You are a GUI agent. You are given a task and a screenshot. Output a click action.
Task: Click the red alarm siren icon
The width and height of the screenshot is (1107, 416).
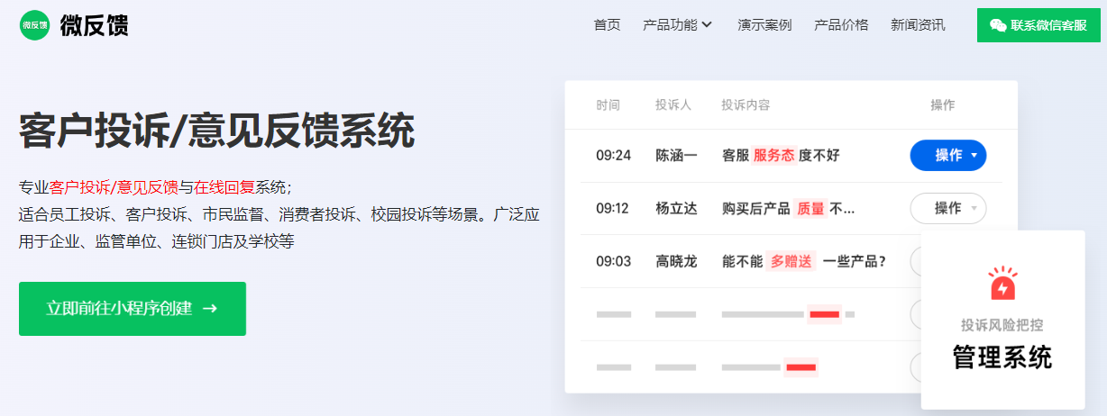click(1002, 284)
